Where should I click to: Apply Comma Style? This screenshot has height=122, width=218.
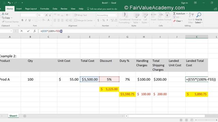[x=107, y=20]
